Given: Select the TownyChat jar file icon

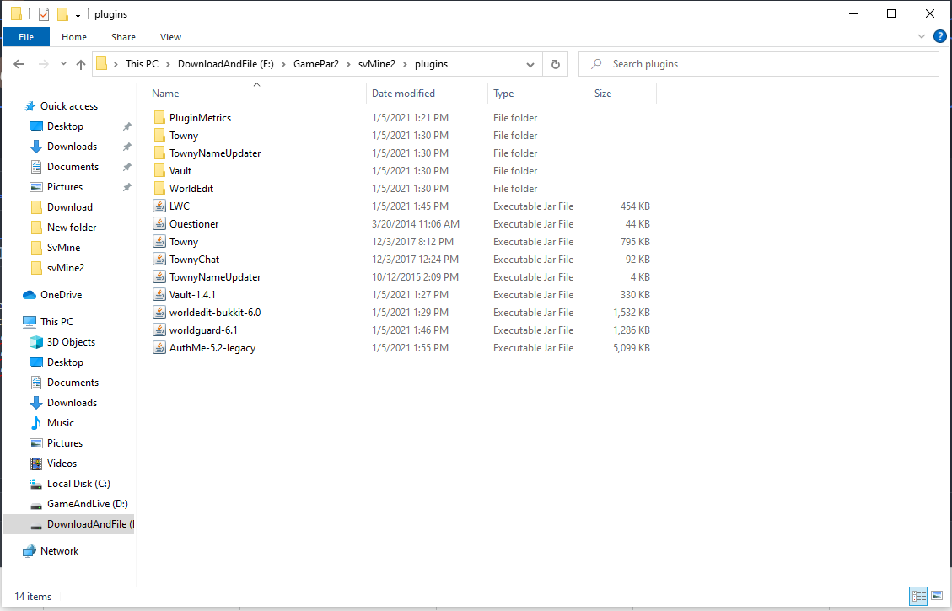Looking at the screenshot, I should click(x=159, y=259).
